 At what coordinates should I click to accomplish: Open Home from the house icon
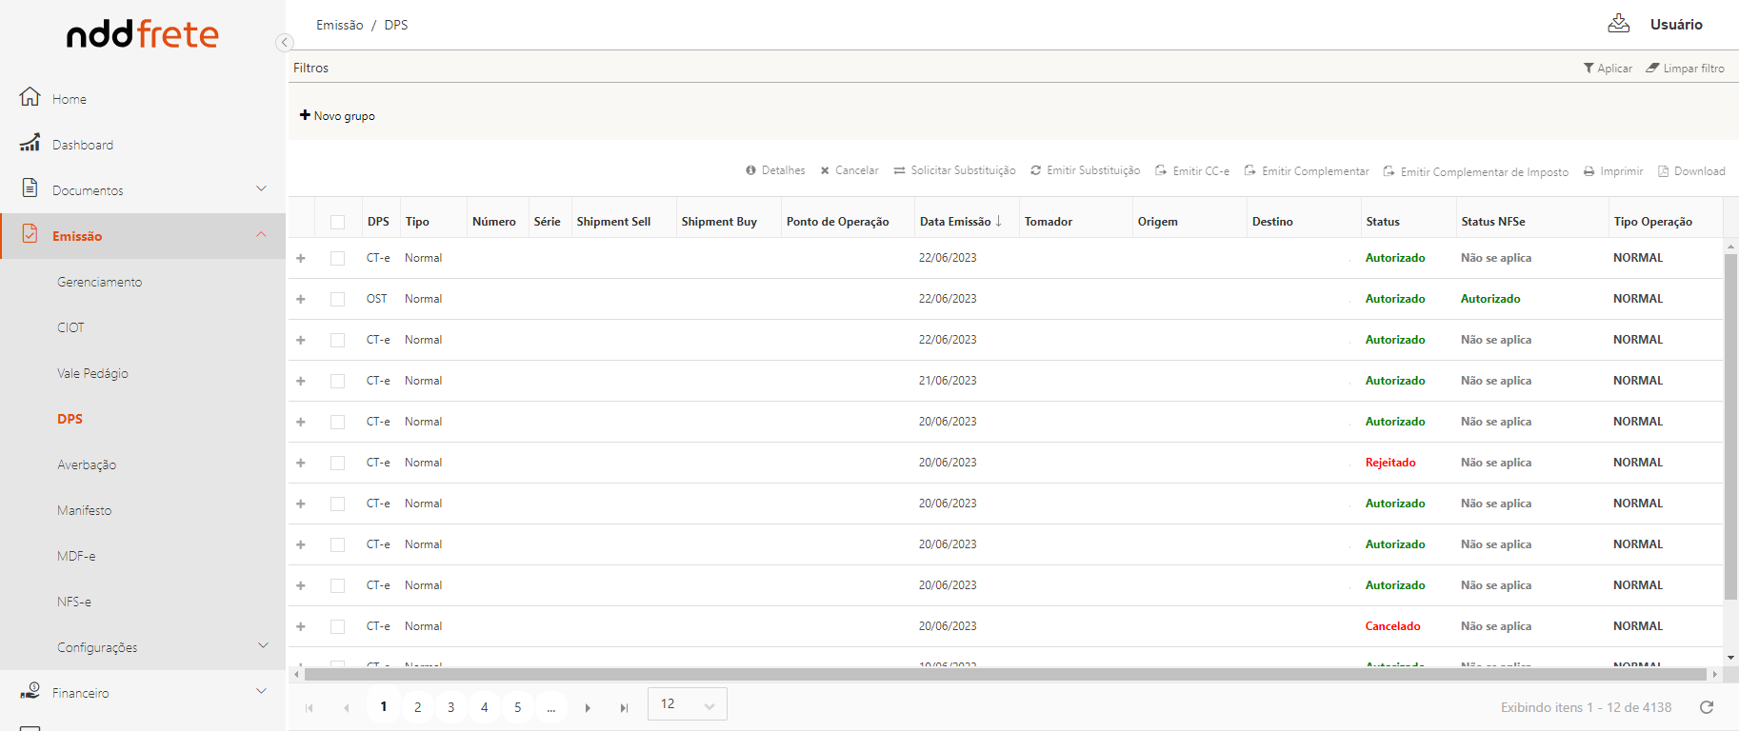pos(30,97)
